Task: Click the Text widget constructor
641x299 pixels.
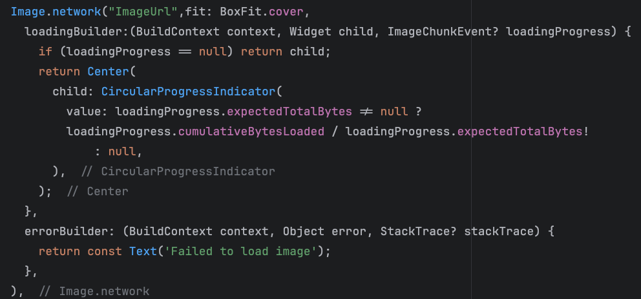Action: [142, 251]
